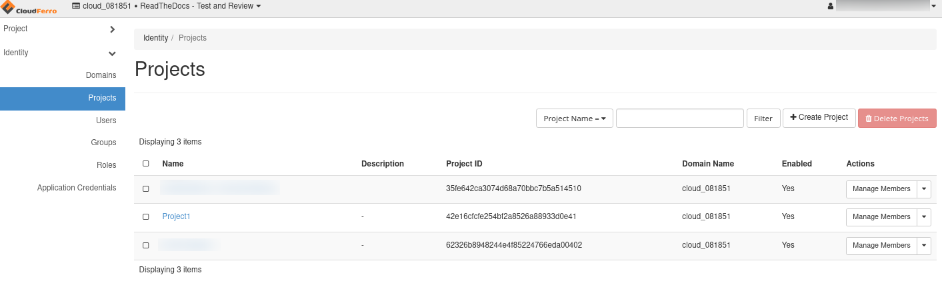This screenshot has width=942, height=285.
Task: Open actions dropdown arrow for Project1
Action: 924,217
